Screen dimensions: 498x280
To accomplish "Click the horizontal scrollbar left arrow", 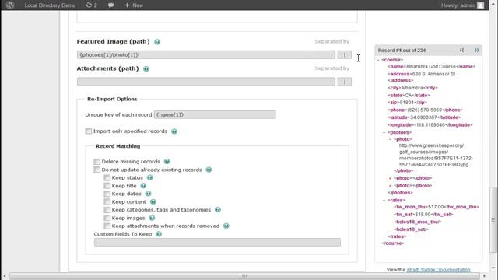I will [x=5, y=276].
